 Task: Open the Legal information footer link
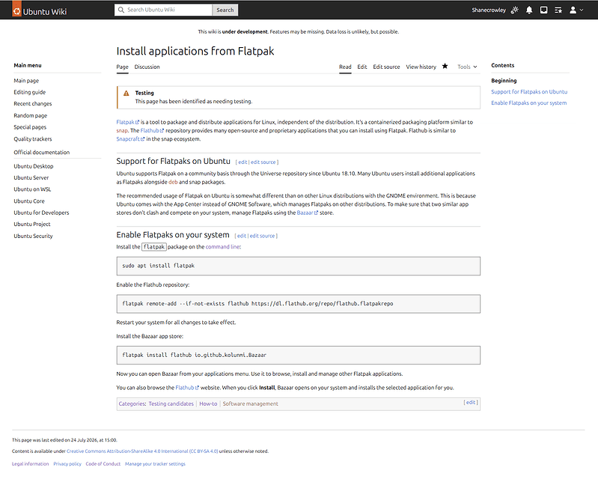30,464
